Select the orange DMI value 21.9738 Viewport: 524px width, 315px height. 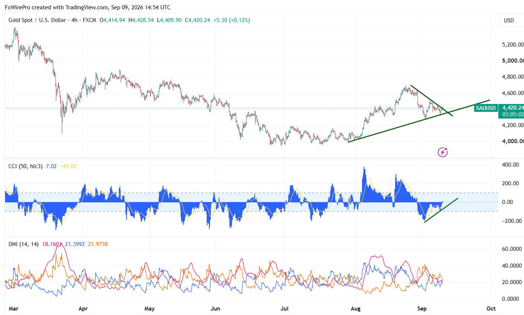click(x=98, y=244)
